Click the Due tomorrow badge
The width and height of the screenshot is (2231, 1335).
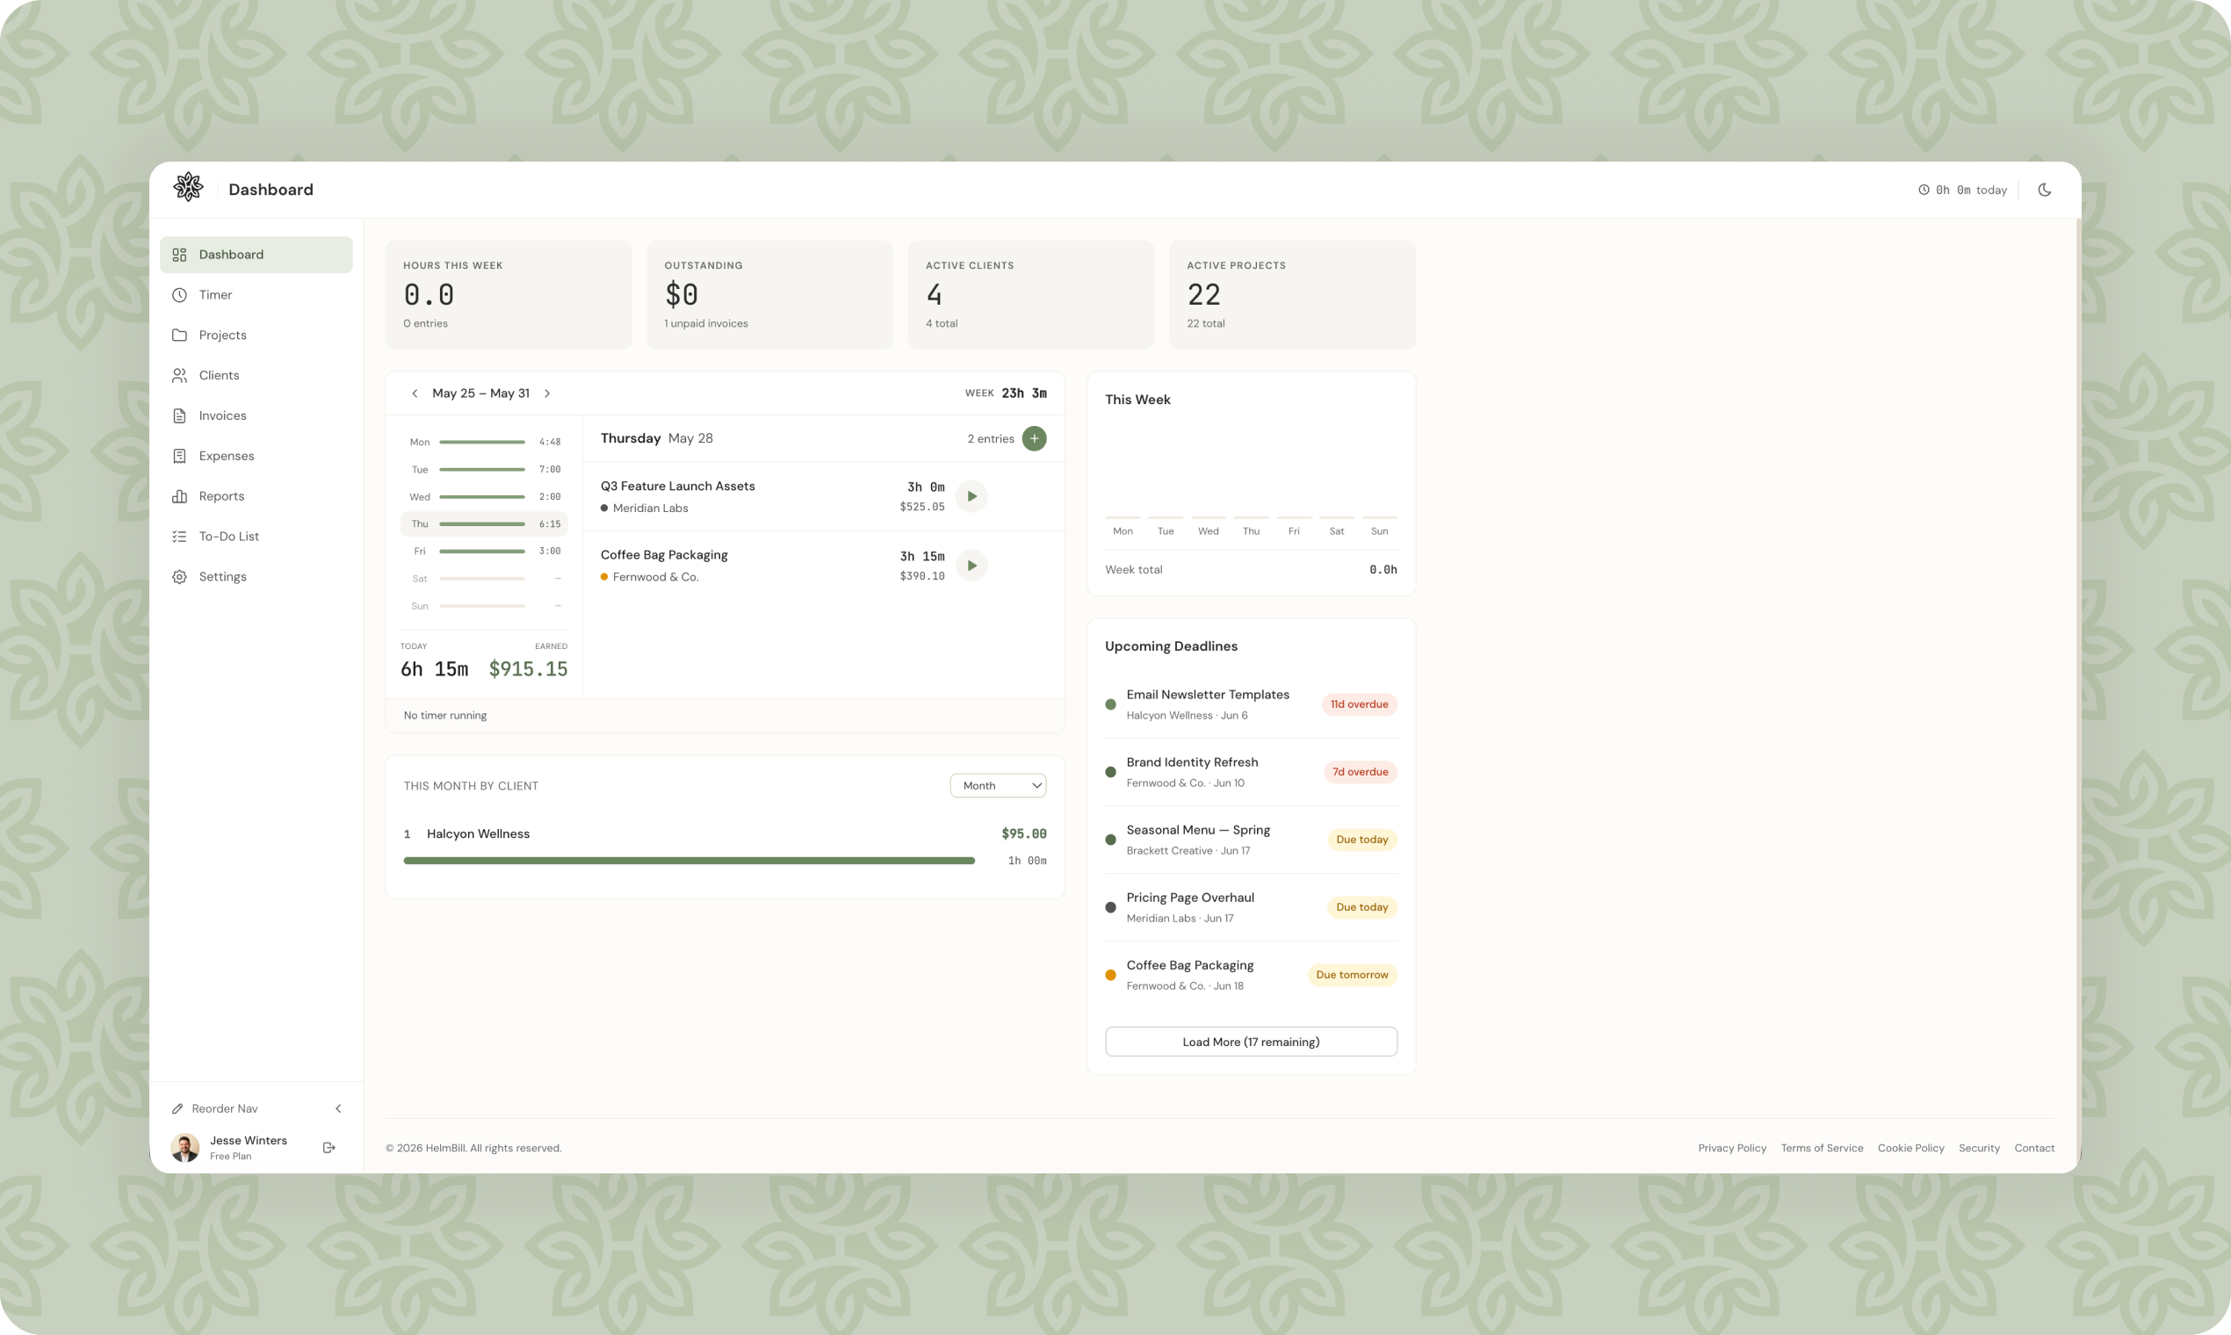pos(1352,975)
